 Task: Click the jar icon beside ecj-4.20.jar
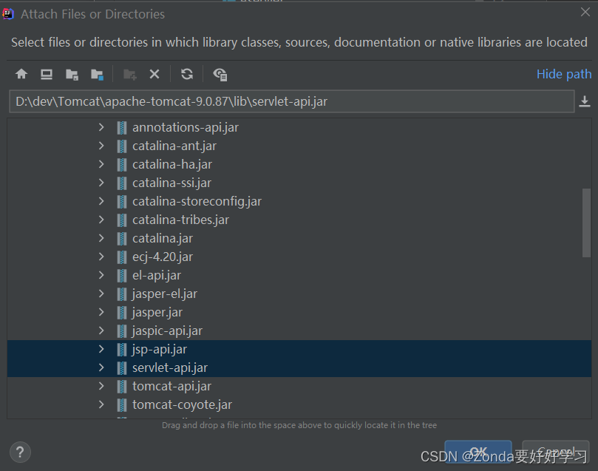122,257
